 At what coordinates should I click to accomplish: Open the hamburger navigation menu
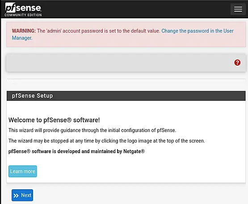click(238, 9)
